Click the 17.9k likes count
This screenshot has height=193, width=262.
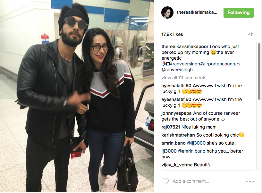(x=172, y=34)
